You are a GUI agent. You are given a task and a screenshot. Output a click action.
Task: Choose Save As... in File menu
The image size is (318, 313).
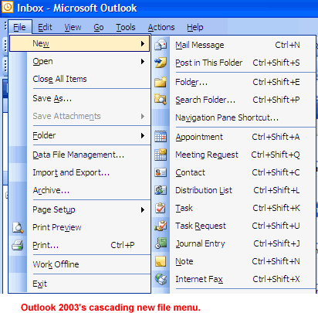[x=79, y=98]
